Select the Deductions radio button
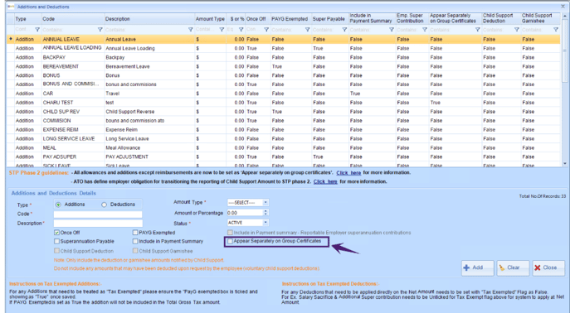Image resolution: width=570 pixels, height=313 pixels. [104, 205]
